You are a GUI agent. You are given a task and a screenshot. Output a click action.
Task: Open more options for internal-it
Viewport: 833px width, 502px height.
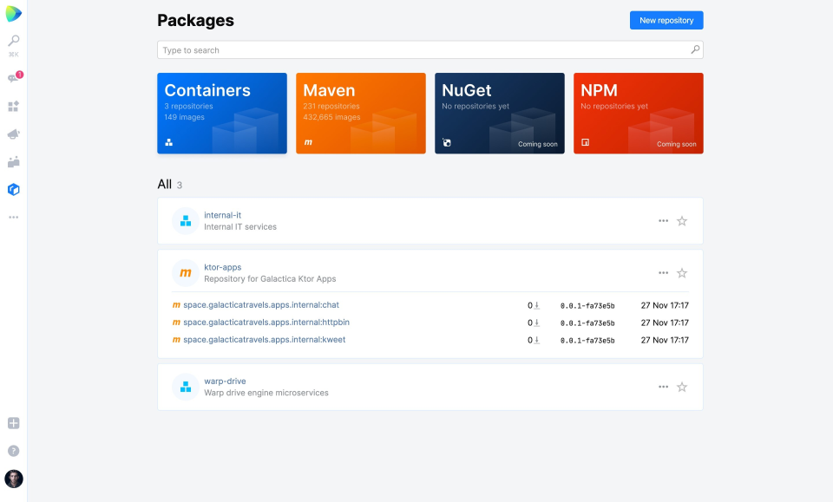pyautogui.click(x=663, y=221)
